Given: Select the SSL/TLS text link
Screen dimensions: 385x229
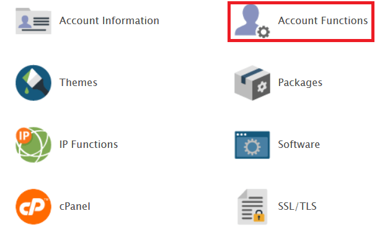Looking at the screenshot, I should click(x=297, y=207).
